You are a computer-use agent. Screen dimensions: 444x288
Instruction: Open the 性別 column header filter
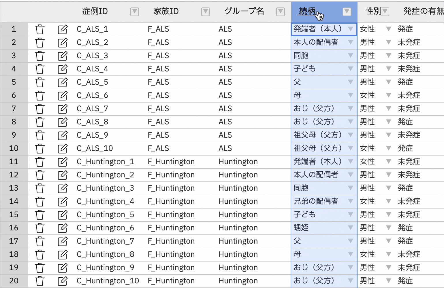pos(385,12)
